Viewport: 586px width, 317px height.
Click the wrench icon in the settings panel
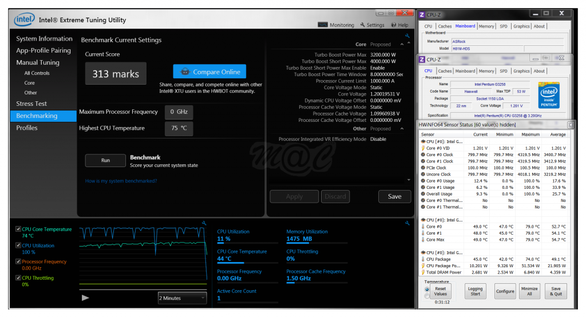click(x=407, y=36)
